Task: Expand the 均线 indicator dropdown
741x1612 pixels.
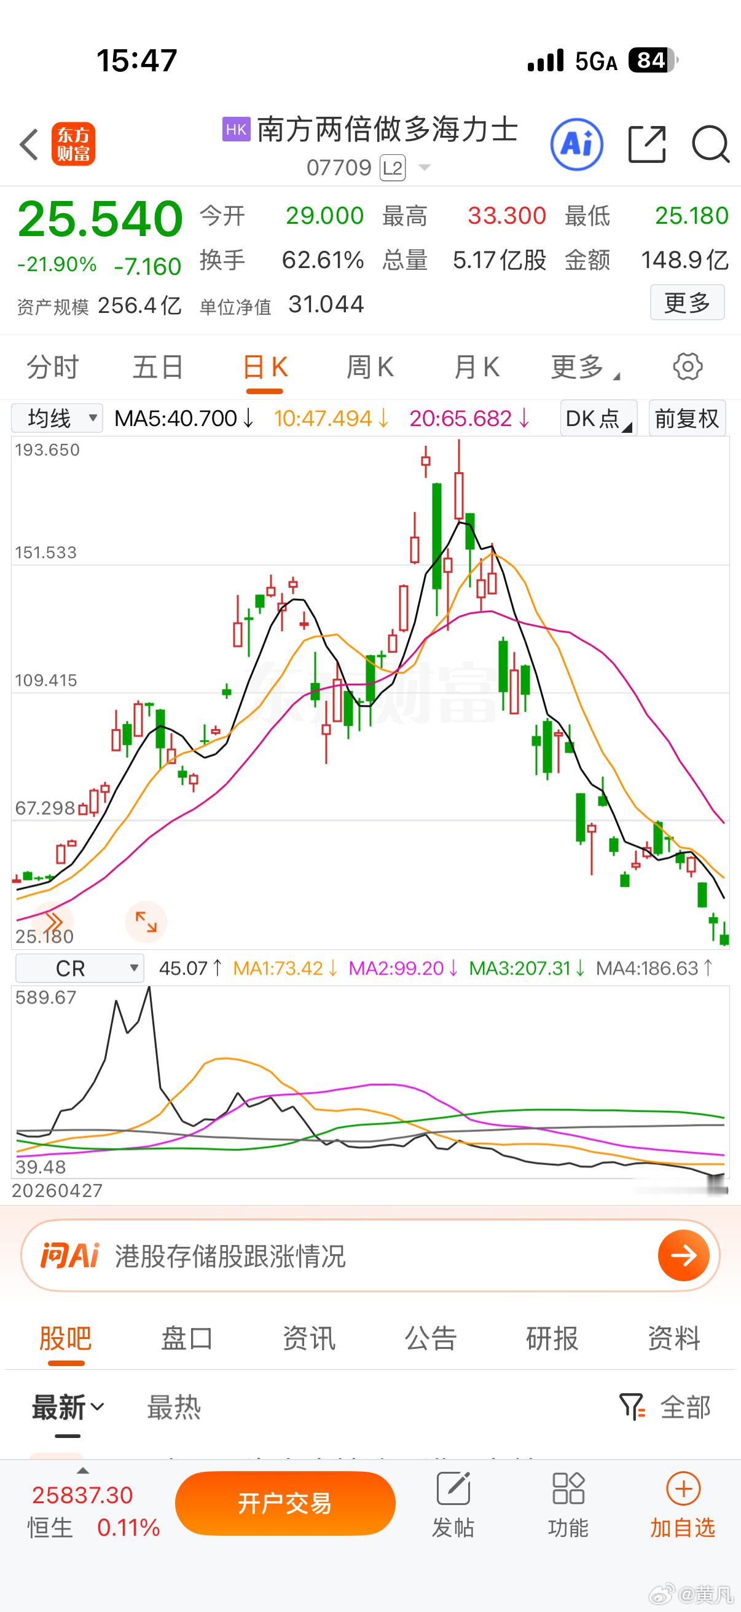Action: 57,417
